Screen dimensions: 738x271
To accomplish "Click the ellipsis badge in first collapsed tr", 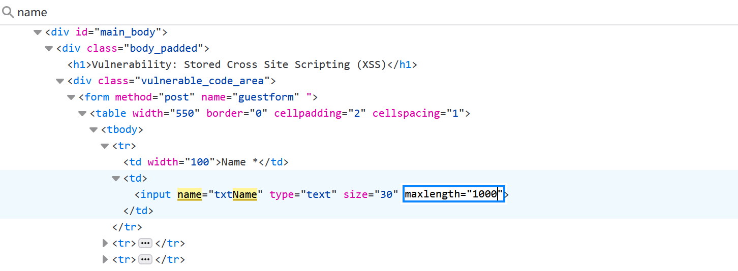I will (x=145, y=244).
